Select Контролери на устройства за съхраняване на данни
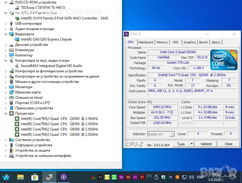The width and height of the screenshot is (242, 183). click(57, 76)
